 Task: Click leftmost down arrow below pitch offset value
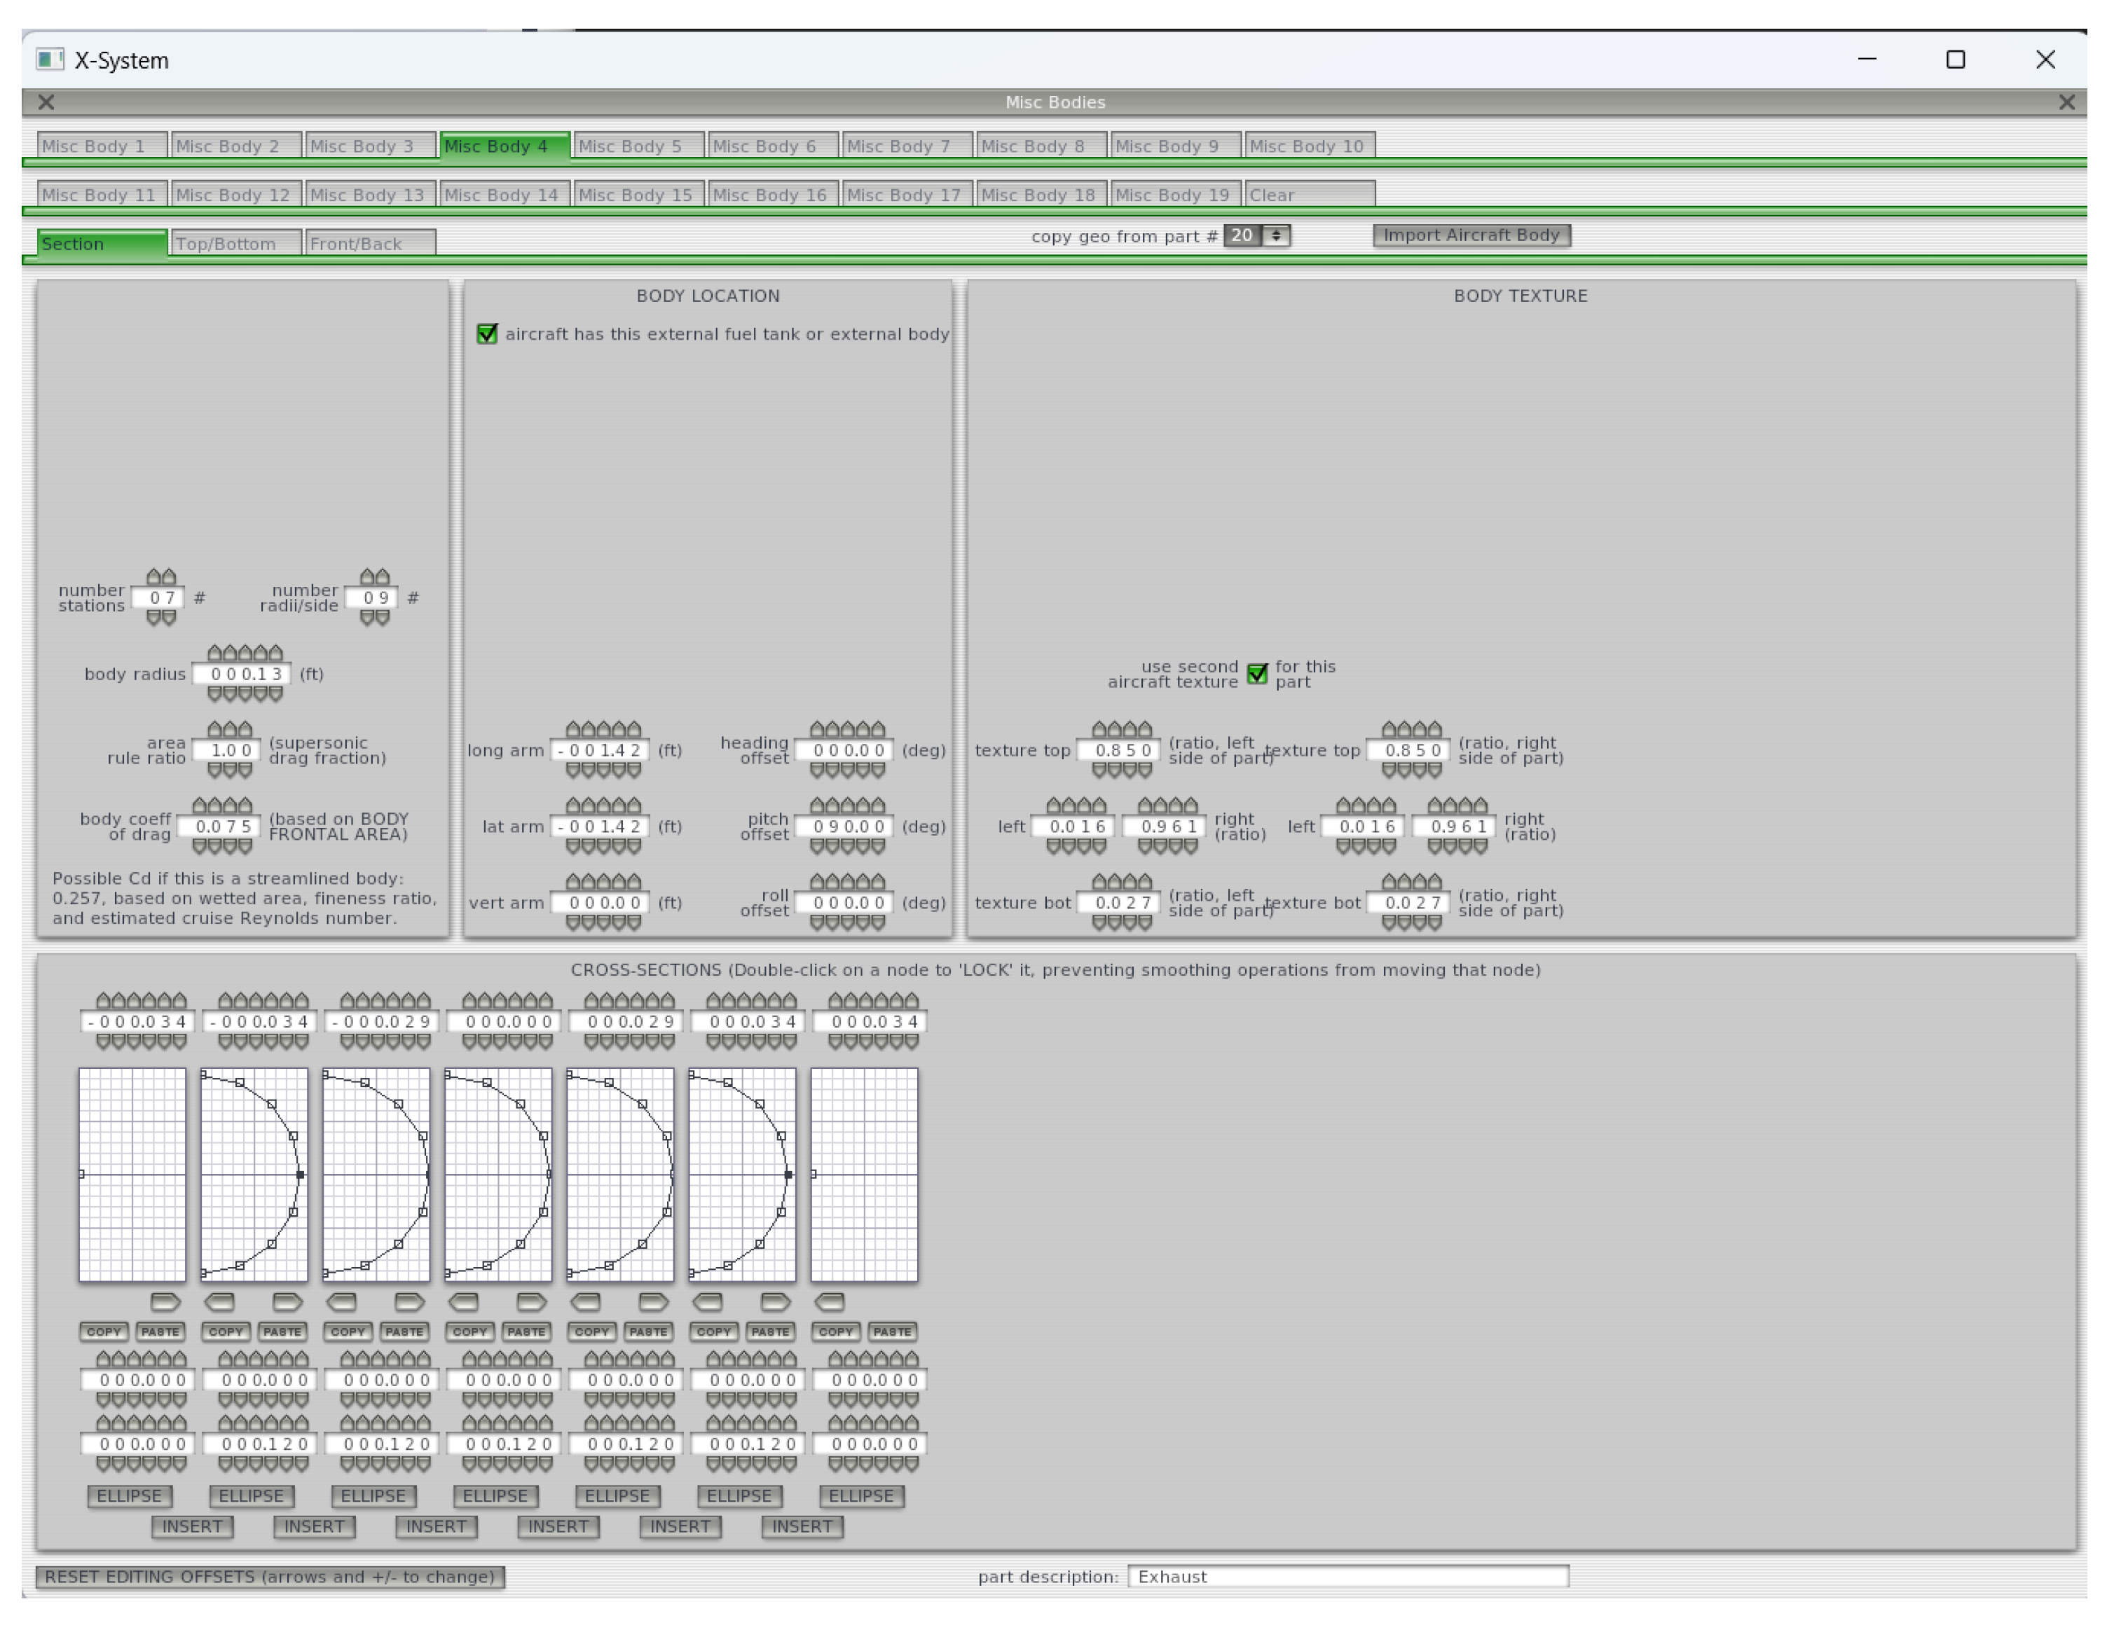817,846
